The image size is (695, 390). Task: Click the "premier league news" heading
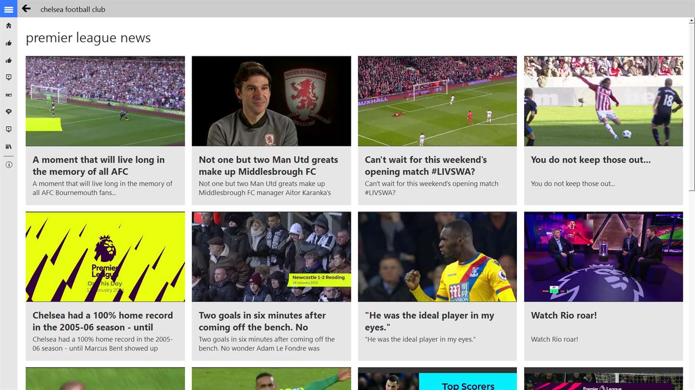click(88, 38)
